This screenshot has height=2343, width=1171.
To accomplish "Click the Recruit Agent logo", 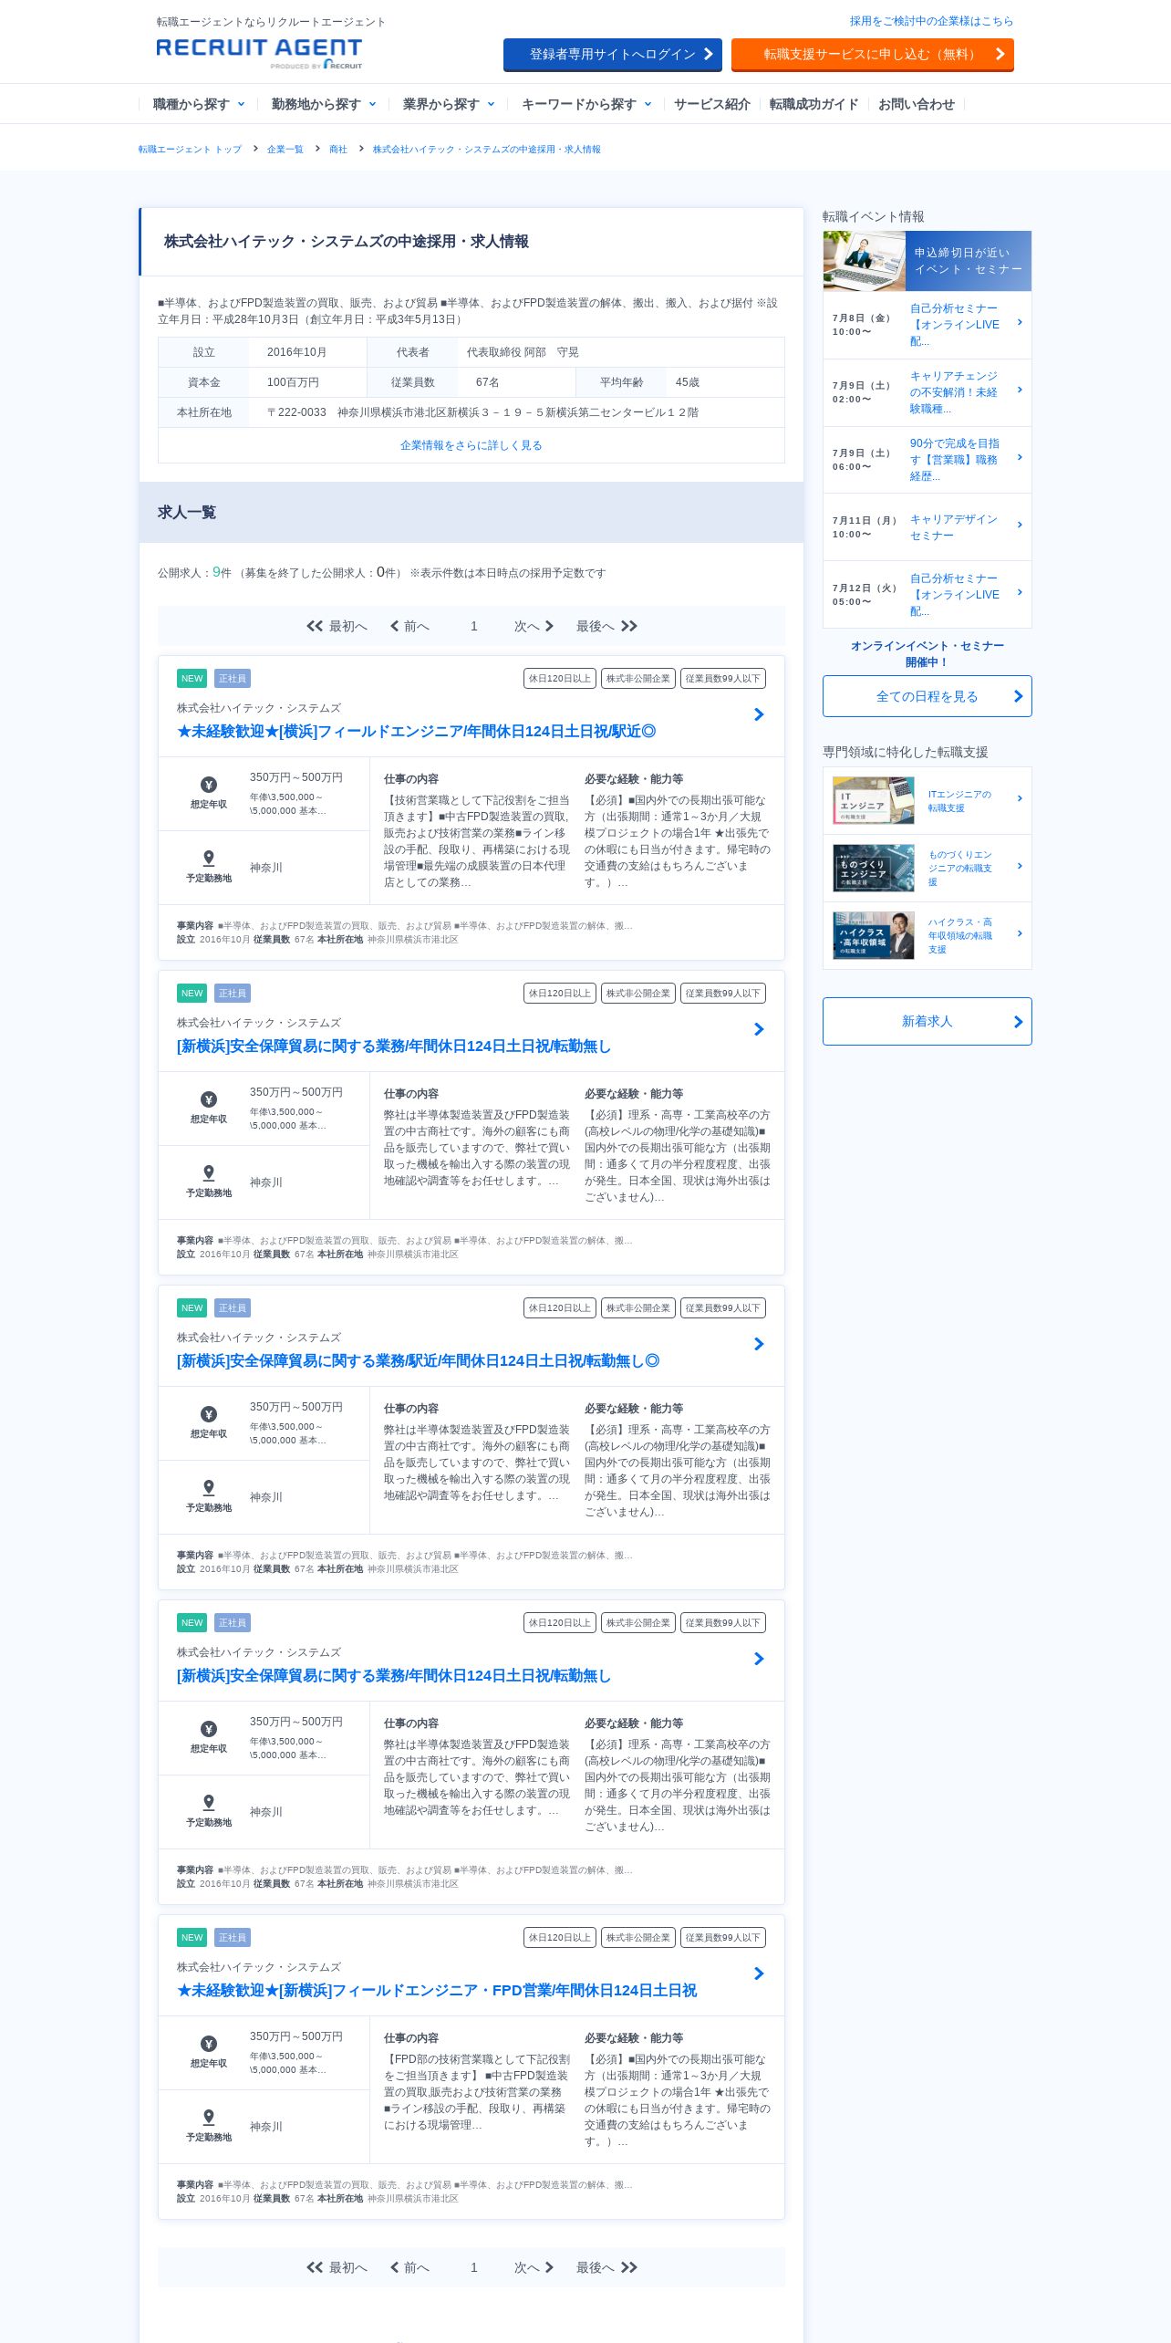I will coord(259,53).
